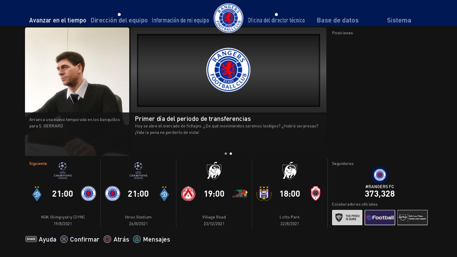The height and width of the screenshot is (257, 457).
Task: Click 'Seguidores' panel label
Action: tap(343, 163)
